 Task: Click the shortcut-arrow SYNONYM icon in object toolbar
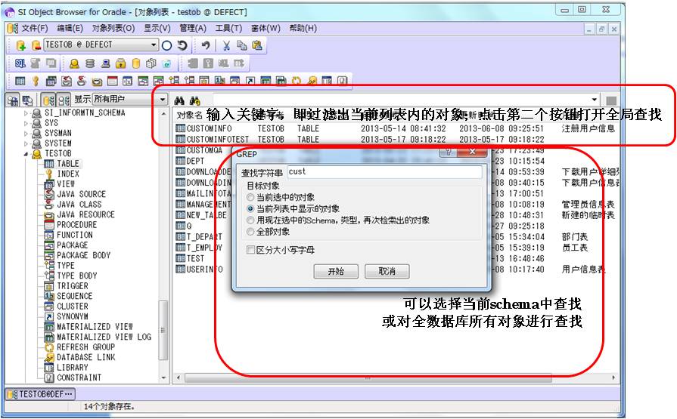coord(250,81)
